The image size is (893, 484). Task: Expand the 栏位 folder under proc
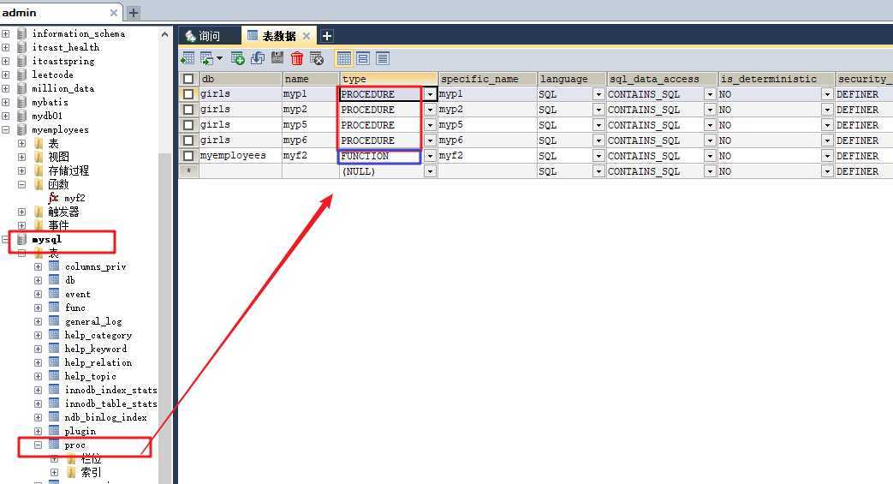click(54, 458)
